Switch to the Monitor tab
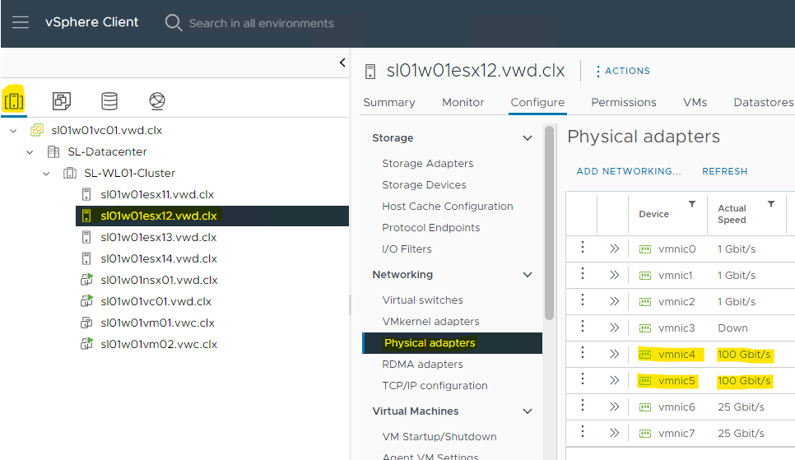The width and height of the screenshot is (795, 460). pyautogui.click(x=463, y=103)
